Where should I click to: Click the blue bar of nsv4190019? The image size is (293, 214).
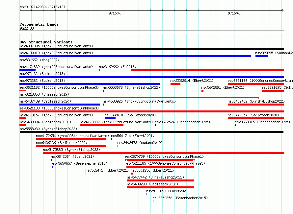[135, 56]
